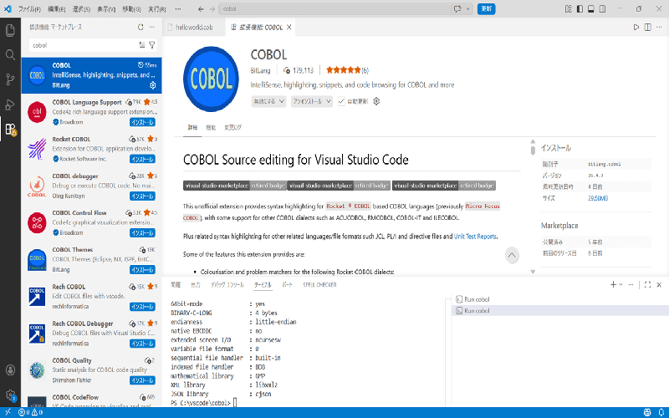
Task: Open the new terminal launch profile dropdown
Action: tap(620, 284)
